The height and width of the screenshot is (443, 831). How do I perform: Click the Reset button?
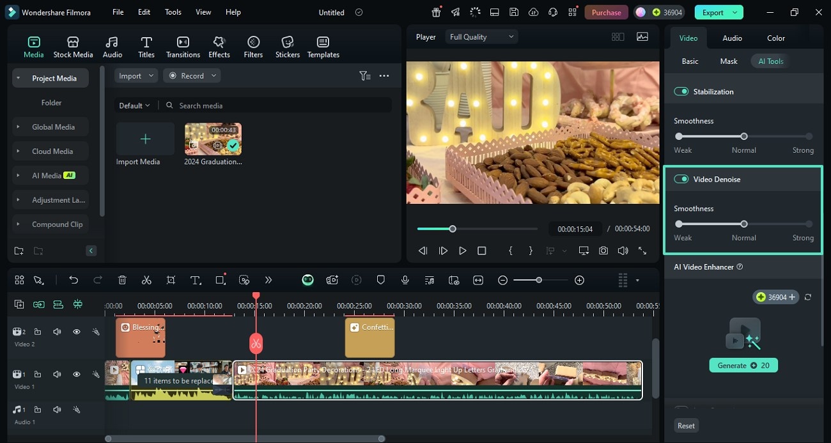[687, 426]
